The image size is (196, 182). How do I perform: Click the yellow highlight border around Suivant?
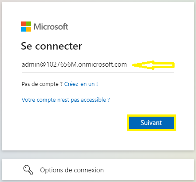151,115
